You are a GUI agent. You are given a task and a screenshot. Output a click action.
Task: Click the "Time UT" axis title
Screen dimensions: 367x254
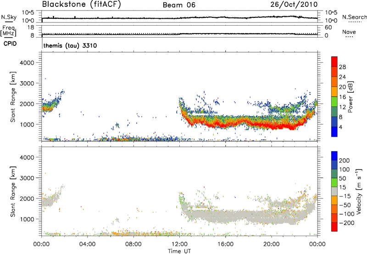tap(179, 251)
